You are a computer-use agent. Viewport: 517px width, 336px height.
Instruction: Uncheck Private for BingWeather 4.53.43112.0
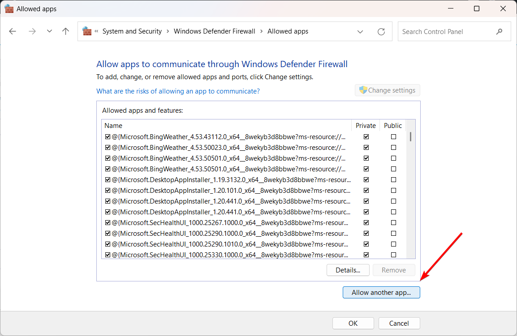click(366, 136)
